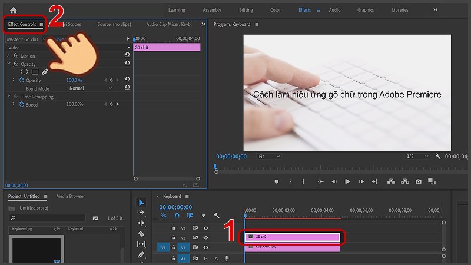Toggle V1 track lock
This screenshot has height=265, width=471.
174,247
